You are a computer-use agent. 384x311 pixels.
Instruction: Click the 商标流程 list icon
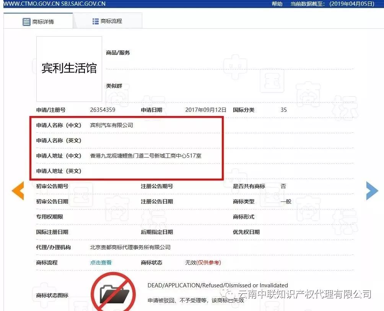click(96, 21)
